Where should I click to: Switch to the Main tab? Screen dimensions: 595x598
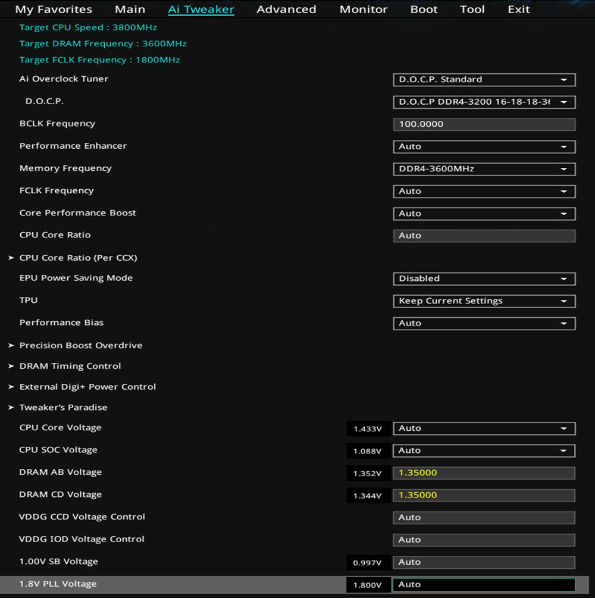pos(130,9)
